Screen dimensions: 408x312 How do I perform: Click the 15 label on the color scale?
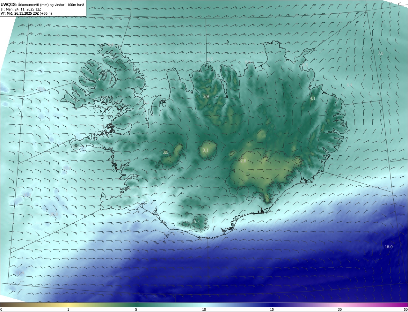coord(272,309)
